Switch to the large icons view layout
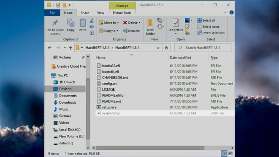279x157 pixels. click(x=231, y=154)
